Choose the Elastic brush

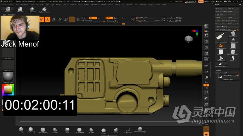[x=104, y=131]
